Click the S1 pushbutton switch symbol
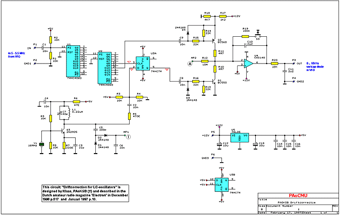Screen dimensions: 340x215 (258, 35)
